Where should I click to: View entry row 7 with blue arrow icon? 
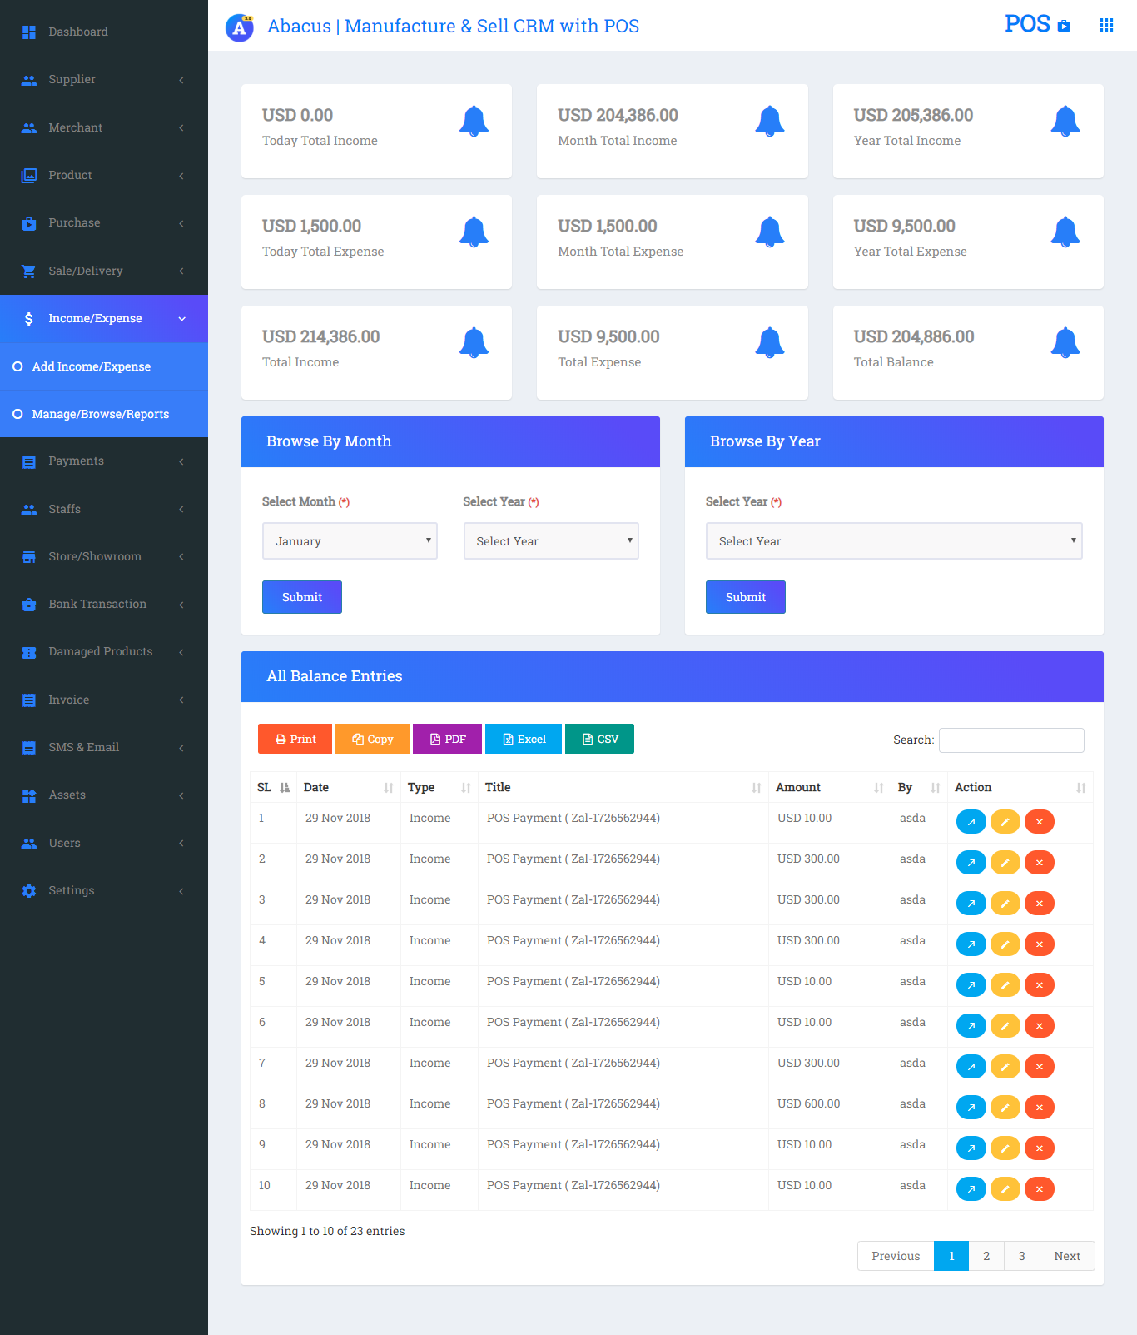[x=971, y=1067]
